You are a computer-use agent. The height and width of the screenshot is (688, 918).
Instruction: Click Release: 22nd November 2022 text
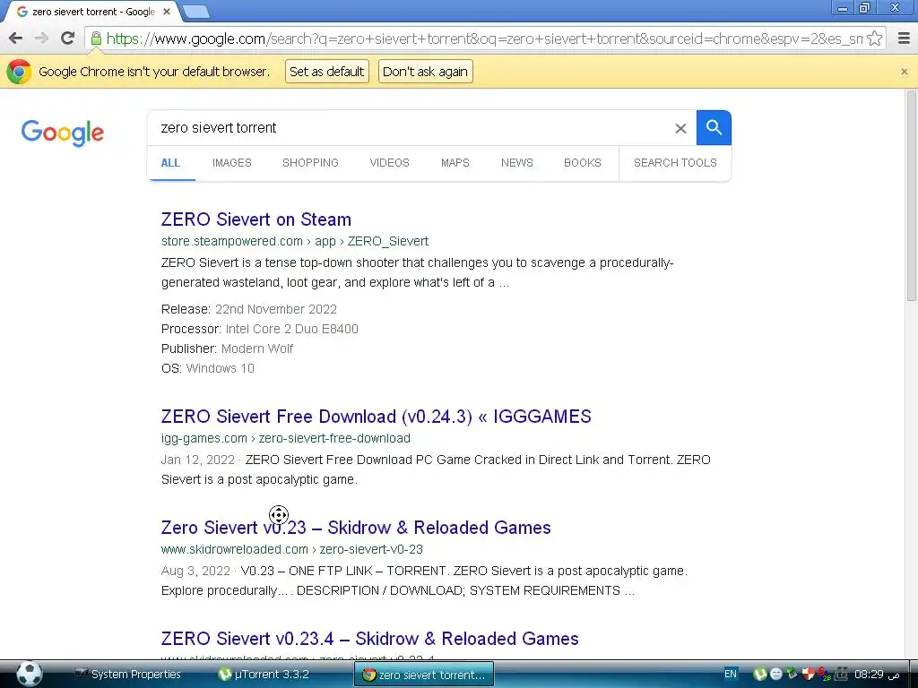tap(249, 309)
